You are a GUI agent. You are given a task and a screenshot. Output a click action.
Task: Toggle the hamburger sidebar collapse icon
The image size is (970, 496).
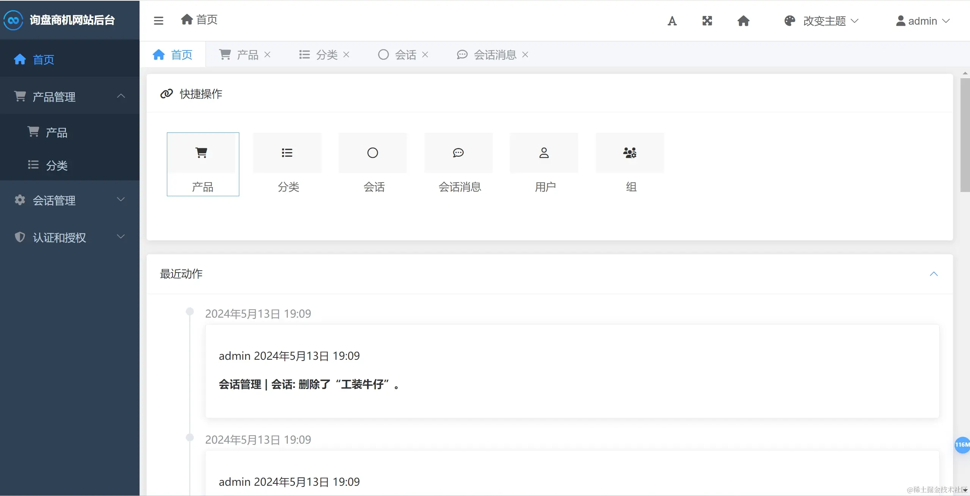pos(159,20)
